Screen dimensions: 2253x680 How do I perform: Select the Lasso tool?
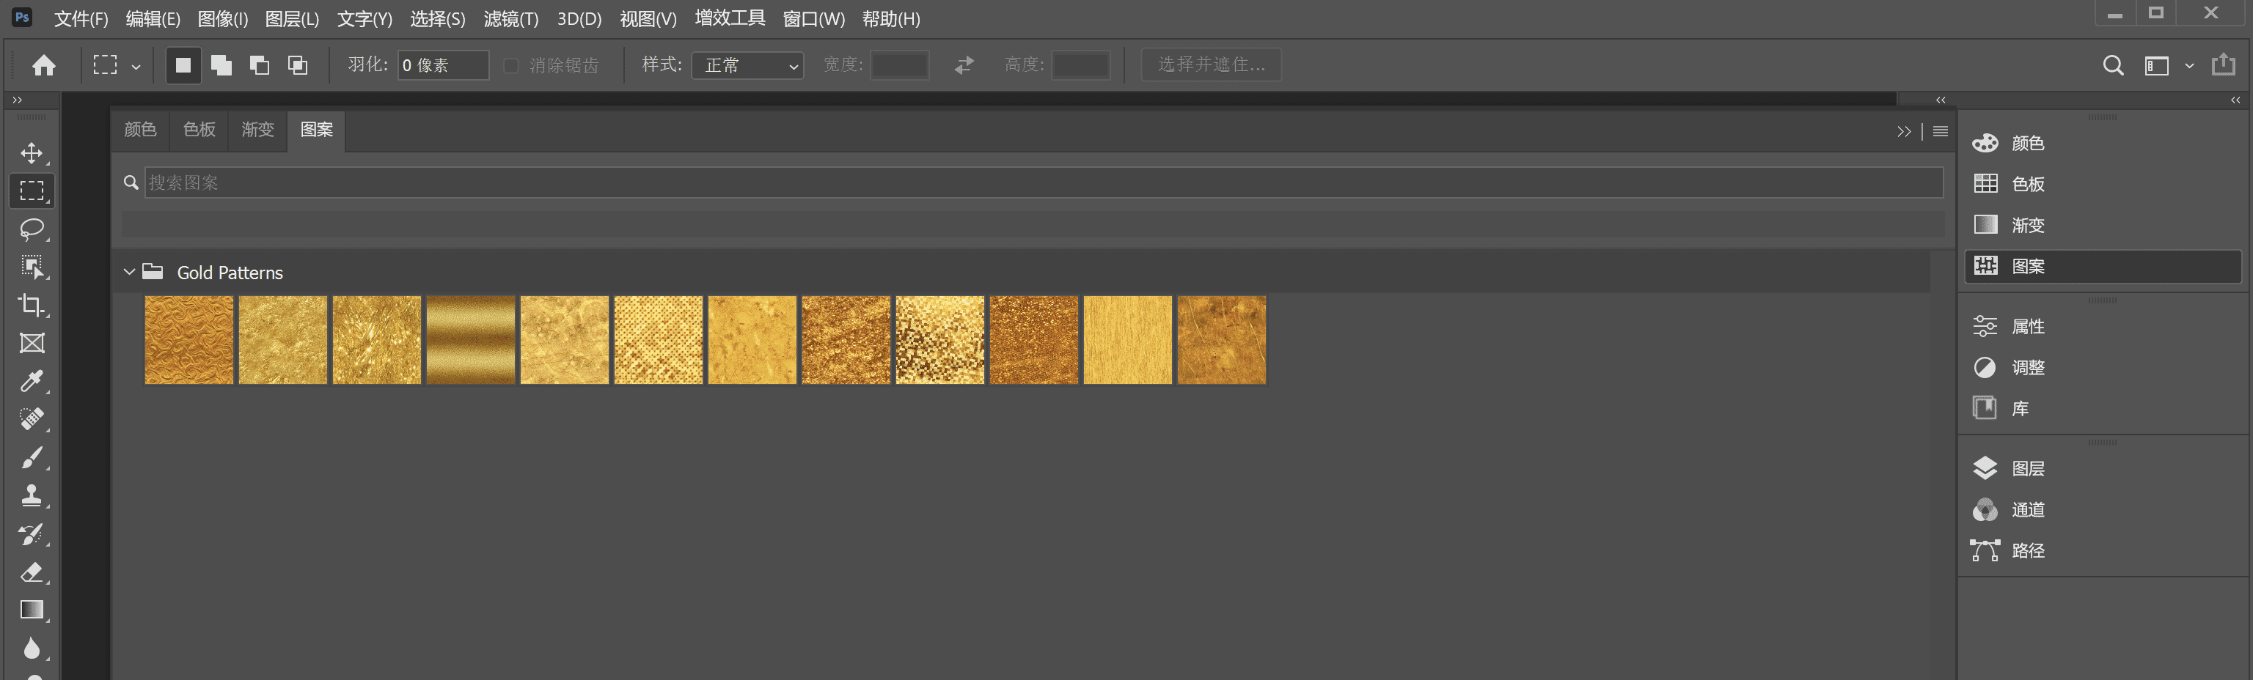pos(32,229)
